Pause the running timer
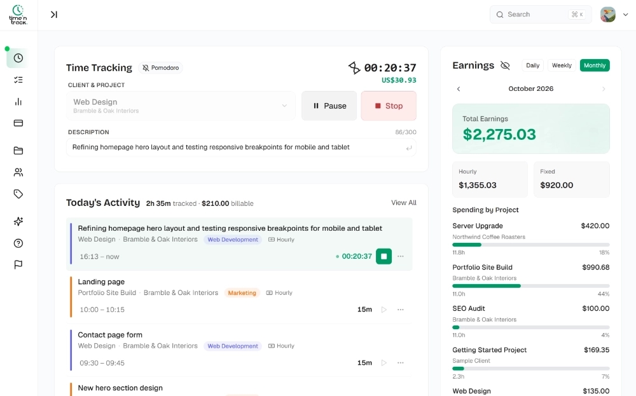 tap(329, 106)
